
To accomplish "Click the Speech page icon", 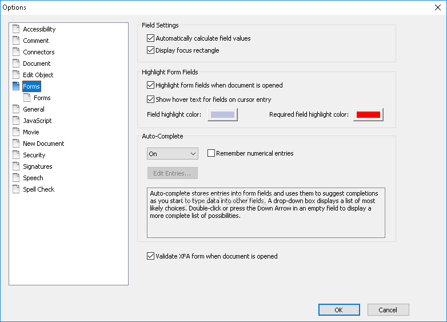I will (16, 177).
